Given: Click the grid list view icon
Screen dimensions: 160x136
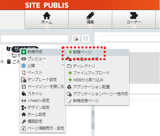Looking at the screenshot, I should coord(86,39).
